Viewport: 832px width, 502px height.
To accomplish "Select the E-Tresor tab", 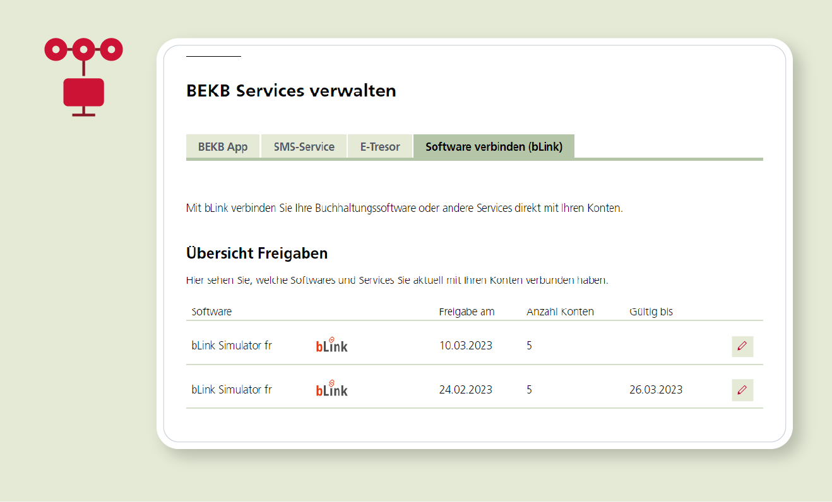I will coord(380,147).
